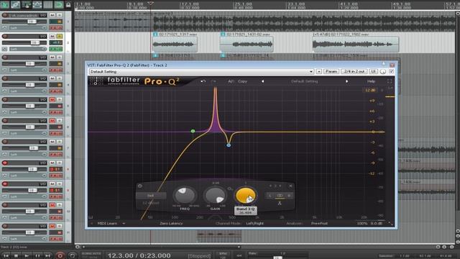Viewport: 460px width, 259px height.
Task: Click MIDI Learn in Pro-Q 2
Action: pyautogui.click(x=107, y=224)
